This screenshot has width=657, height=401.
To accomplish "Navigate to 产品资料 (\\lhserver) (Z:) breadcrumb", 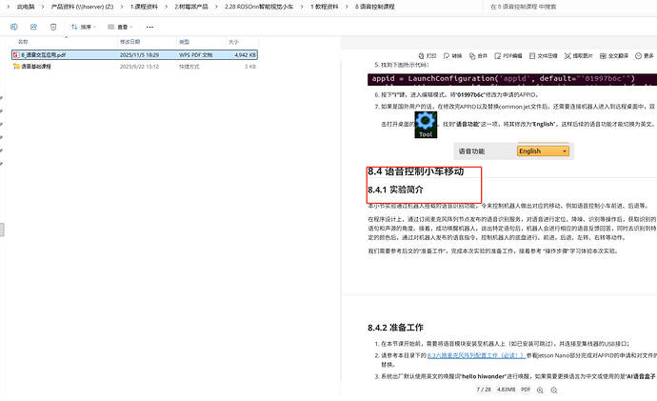I will tap(82, 7).
